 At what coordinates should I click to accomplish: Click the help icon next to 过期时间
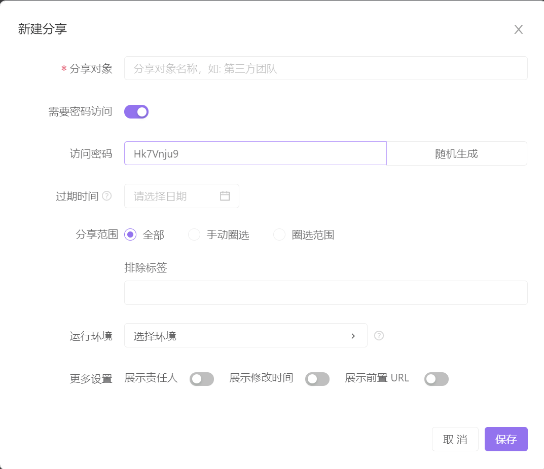107,197
